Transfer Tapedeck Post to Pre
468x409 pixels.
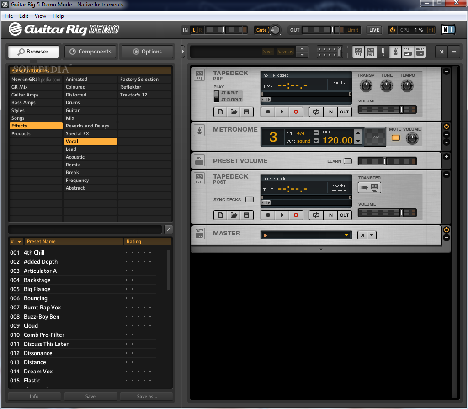(369, 187)
